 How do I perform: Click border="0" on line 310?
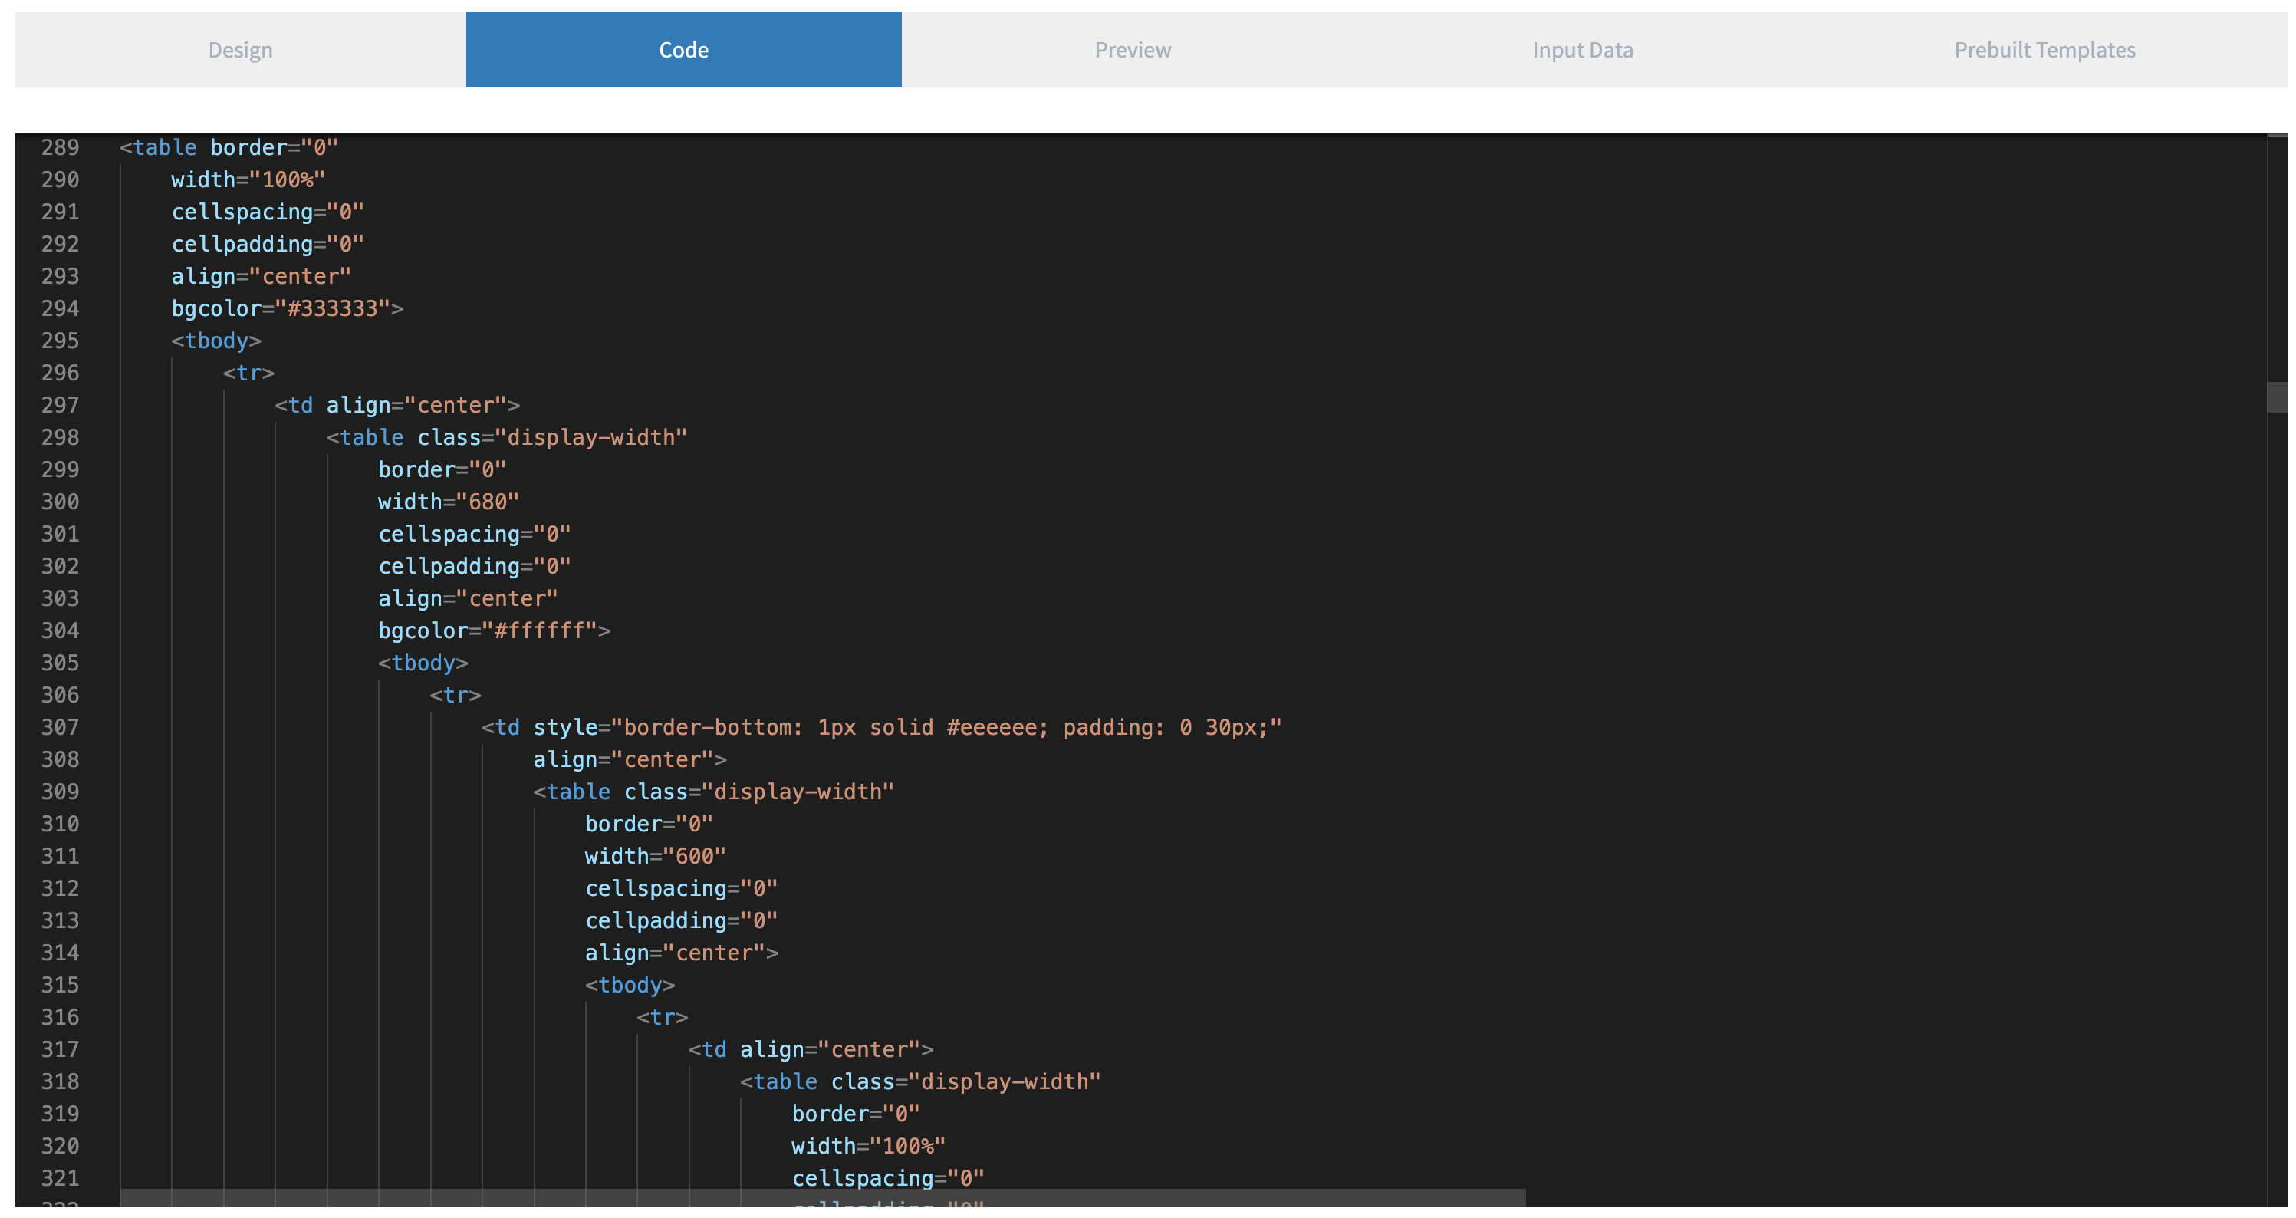tap(649, 824)
